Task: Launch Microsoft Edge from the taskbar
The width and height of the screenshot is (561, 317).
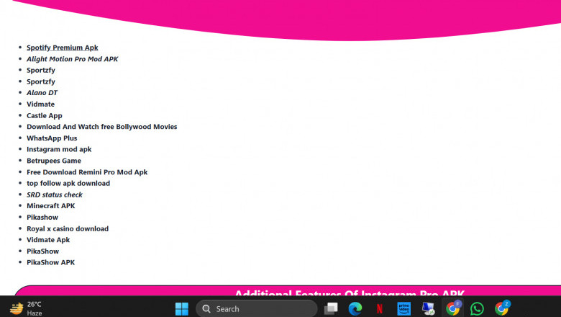Action: point(355,308)
